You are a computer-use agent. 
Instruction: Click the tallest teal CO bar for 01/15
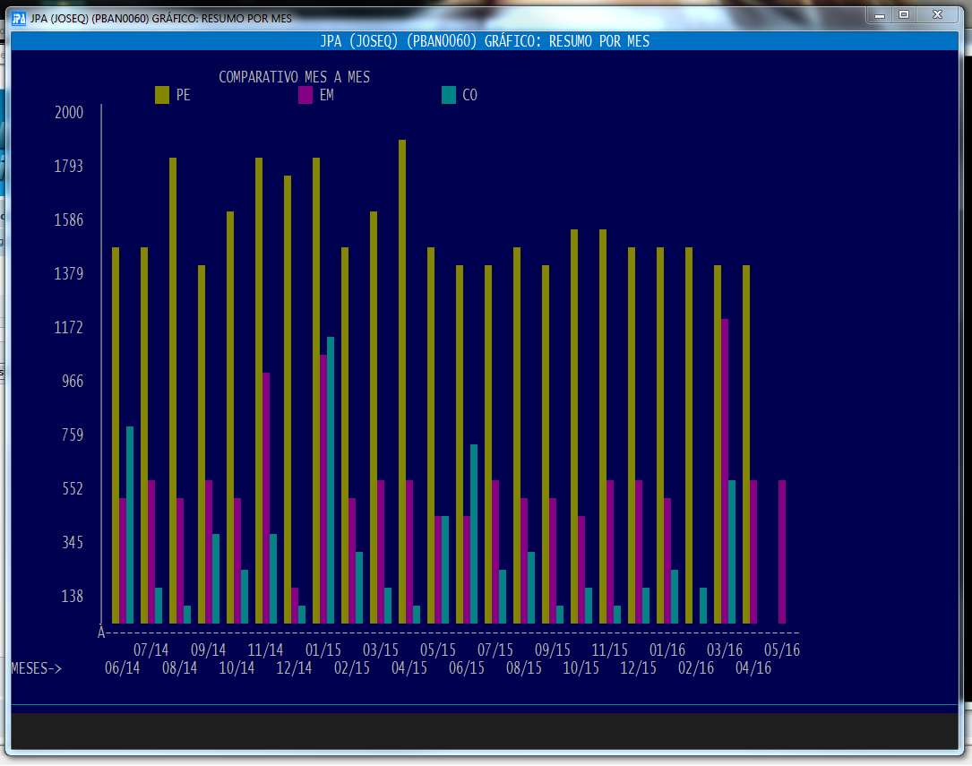pos(331,479)
